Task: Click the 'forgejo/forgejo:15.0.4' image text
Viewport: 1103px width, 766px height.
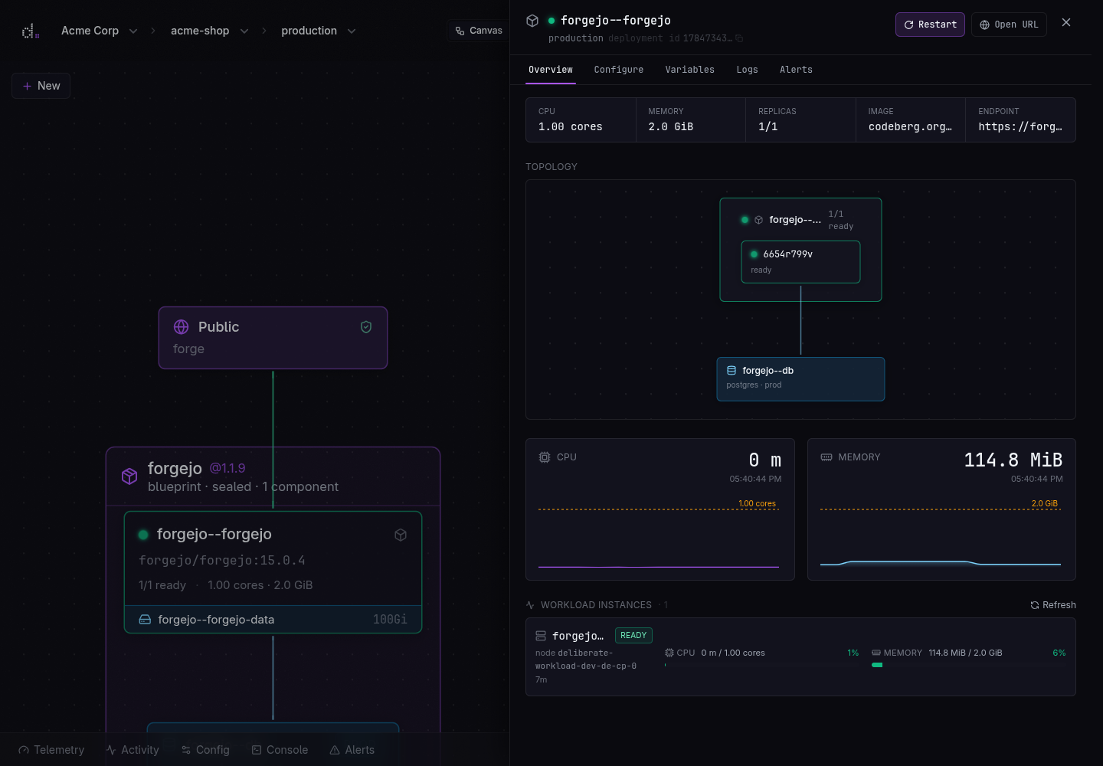Action: pyautogui.click(x=222, y=561)
